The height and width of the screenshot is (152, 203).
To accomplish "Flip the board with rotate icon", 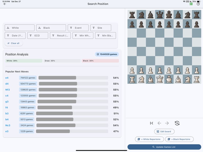I will coord(177,123).
